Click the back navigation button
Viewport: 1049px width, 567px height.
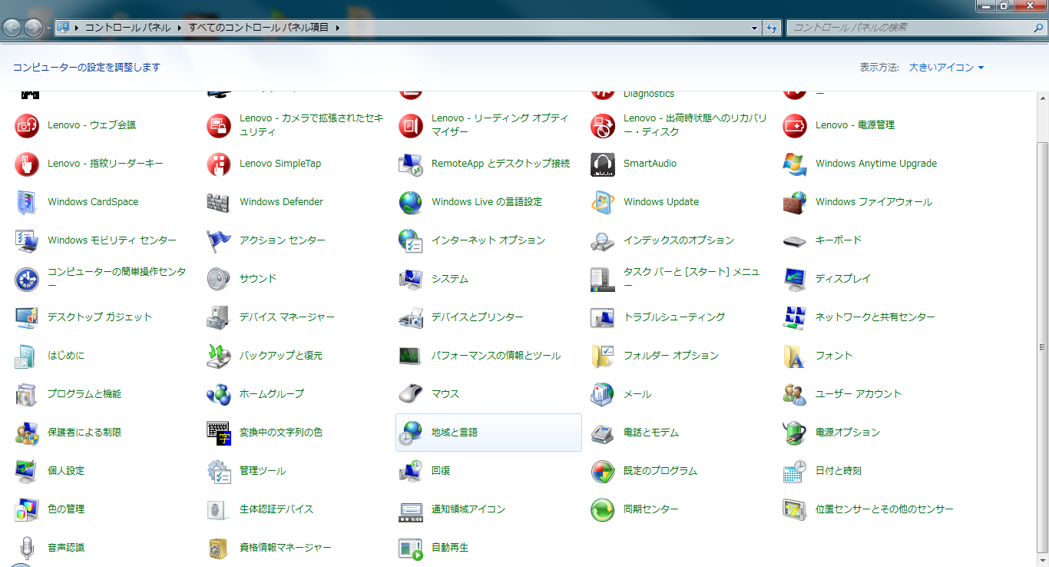coord(12,28)
